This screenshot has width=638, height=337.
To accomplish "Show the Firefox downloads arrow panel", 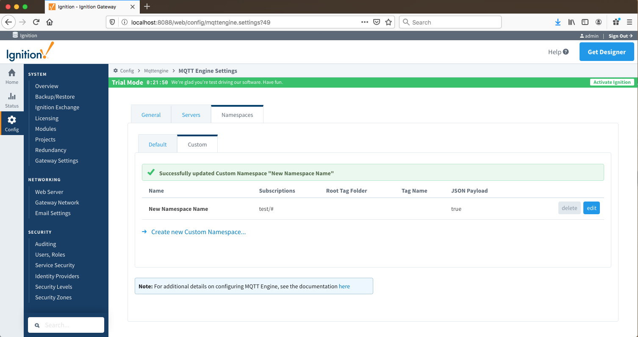I will coord(558,22).
